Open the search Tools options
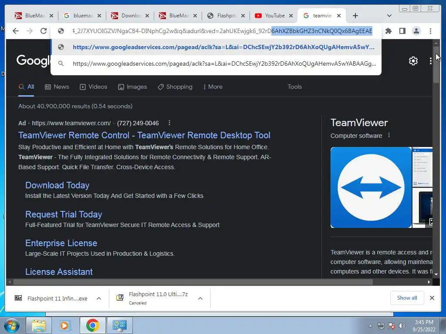The height and width of the screenshot is (334, 446). click(294, 87)
